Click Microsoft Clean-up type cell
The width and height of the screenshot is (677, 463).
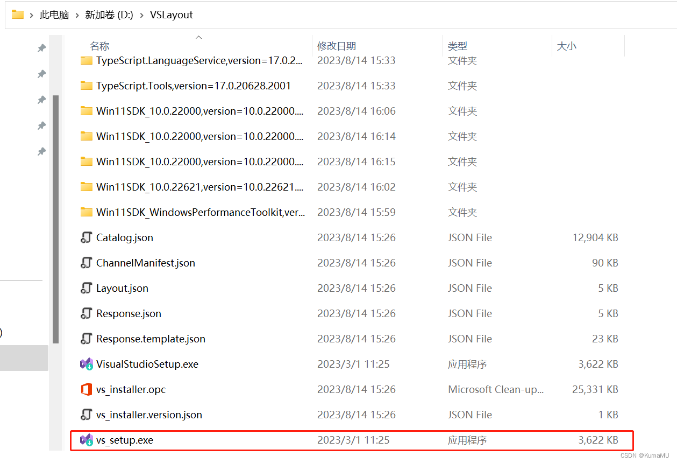[496, 389]
